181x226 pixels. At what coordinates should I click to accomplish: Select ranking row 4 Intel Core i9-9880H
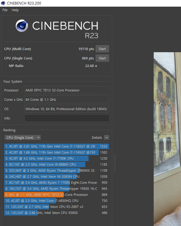click(x=56, y=164)
